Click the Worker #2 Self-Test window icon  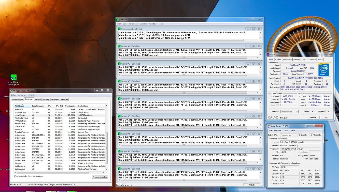click(119, 64)
